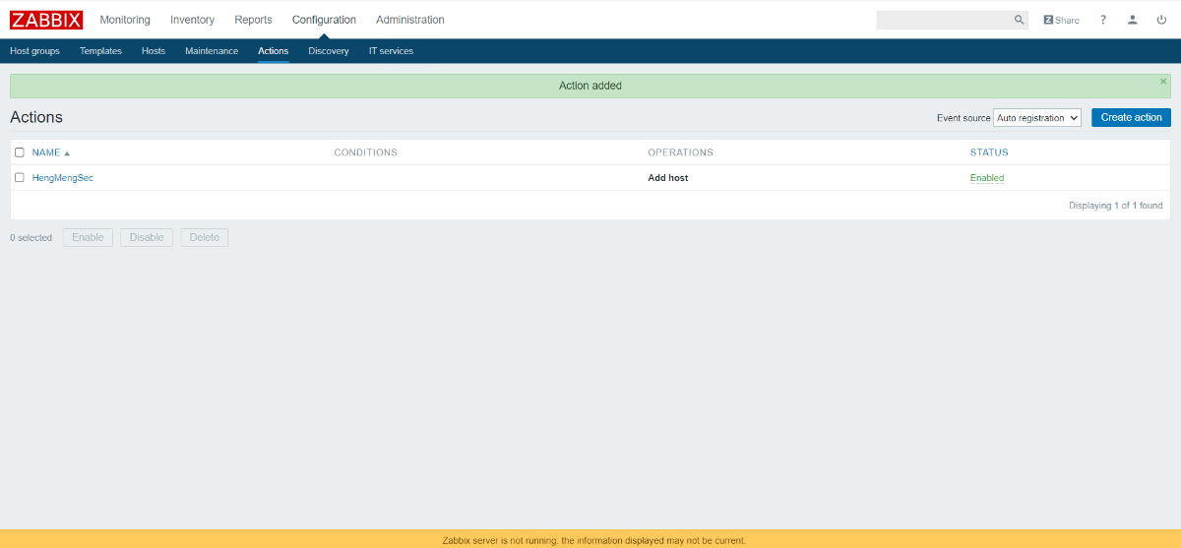
Task: Open the user profile icon
Action: (x=1133, y=20)
